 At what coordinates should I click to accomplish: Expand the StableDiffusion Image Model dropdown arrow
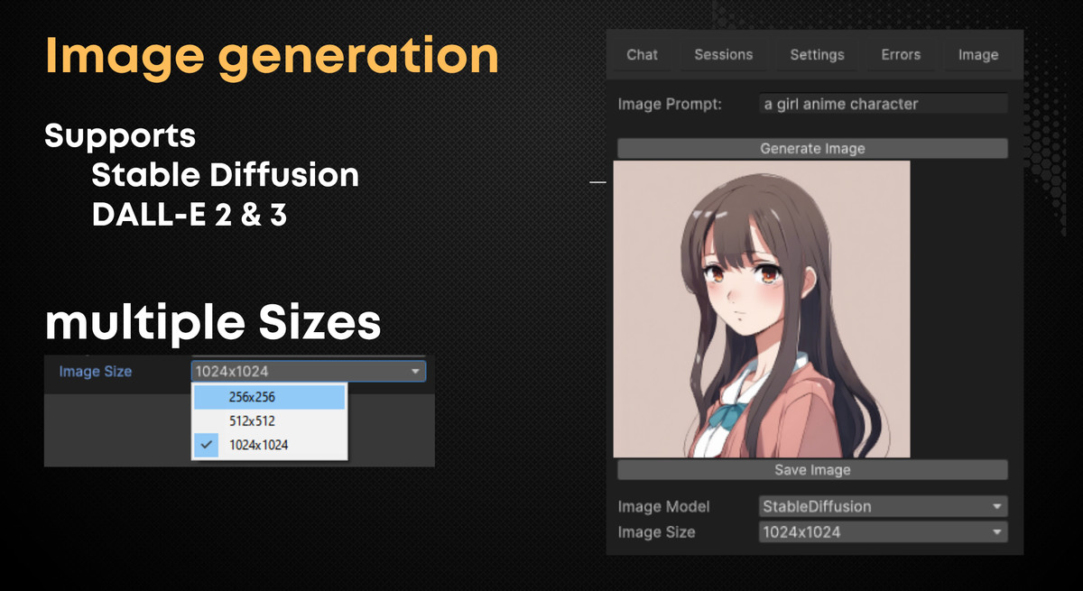tap(996, 507)
